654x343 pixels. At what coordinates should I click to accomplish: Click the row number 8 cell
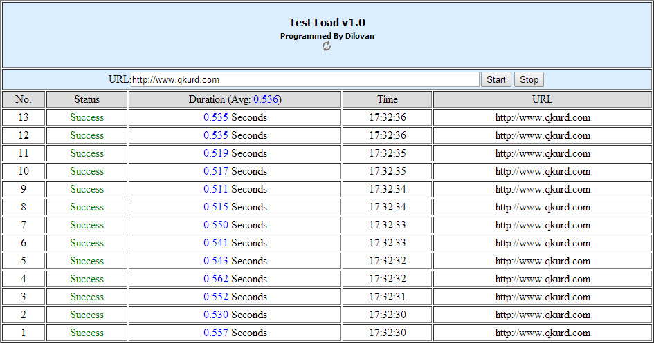(x=24, y=206)
